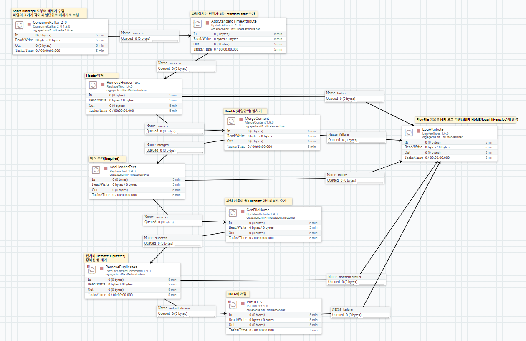Select the AddHeaderText processor icon
The image size is (526, 341).
(x=96, y=170)
